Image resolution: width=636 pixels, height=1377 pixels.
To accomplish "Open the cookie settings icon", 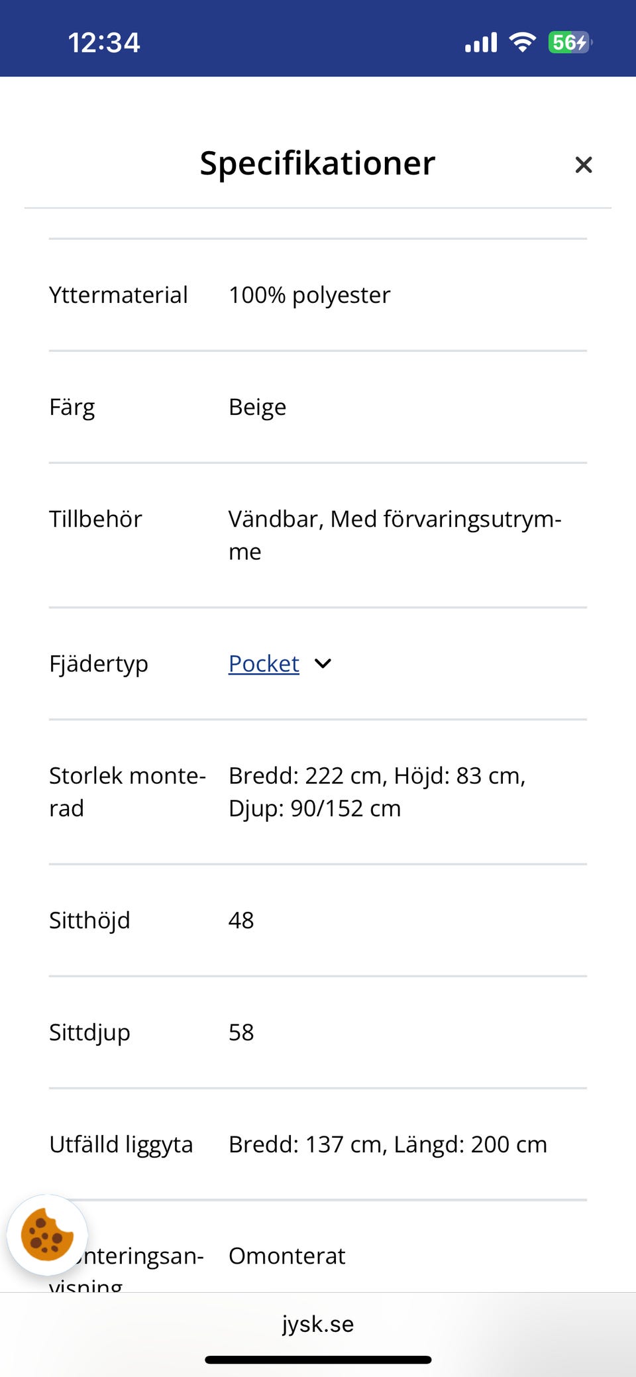I will click(47, 1235).
